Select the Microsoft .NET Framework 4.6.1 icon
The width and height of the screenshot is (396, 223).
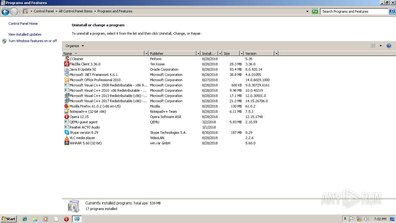(67, 75)
